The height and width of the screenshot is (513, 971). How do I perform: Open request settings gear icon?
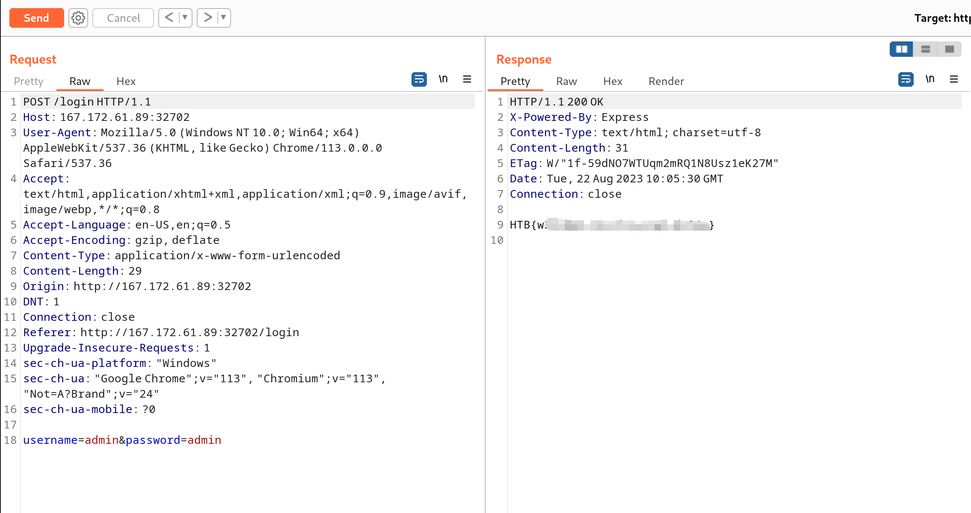tap(78, 18)
